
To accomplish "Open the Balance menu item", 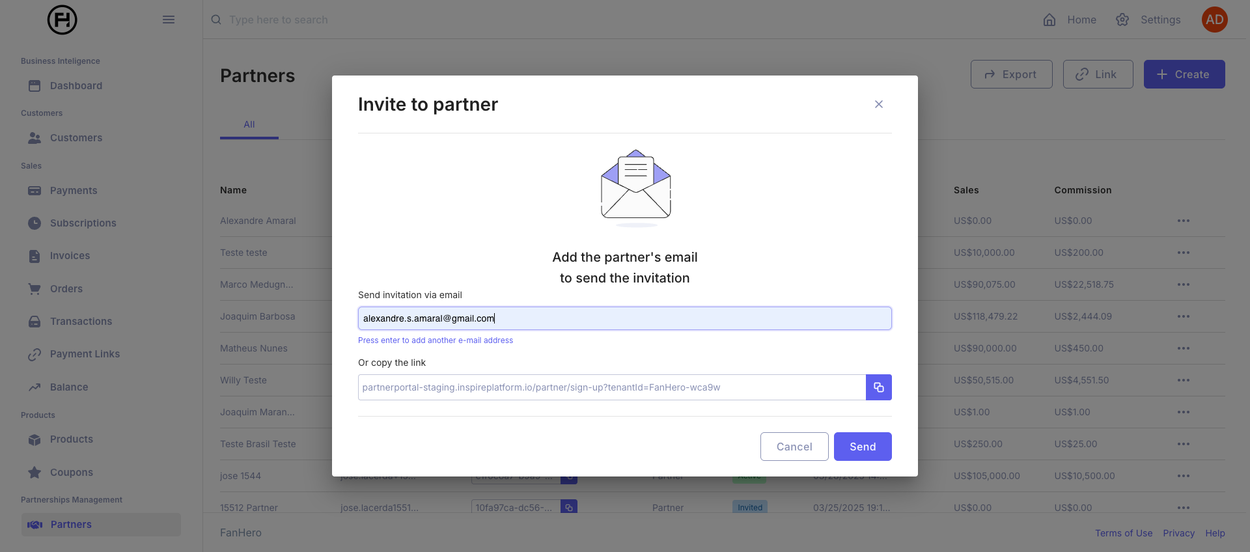I will click(69, 387).
